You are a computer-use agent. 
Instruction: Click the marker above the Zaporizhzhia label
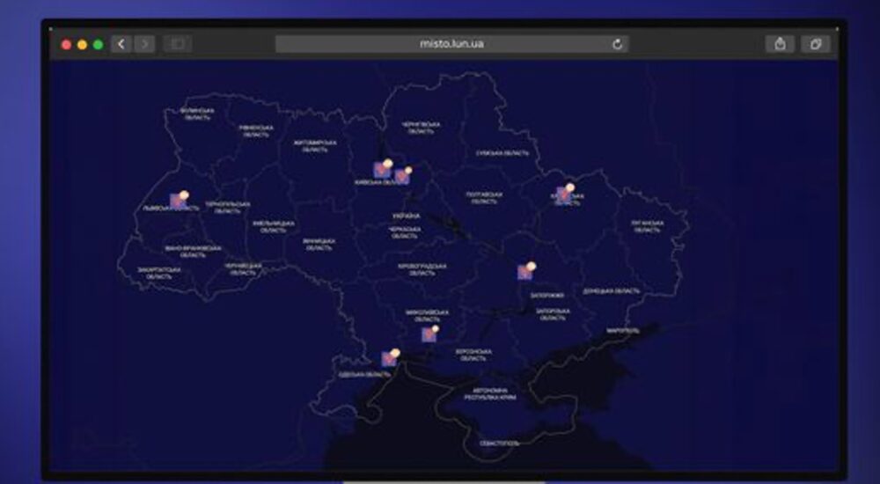pos(526,271)
